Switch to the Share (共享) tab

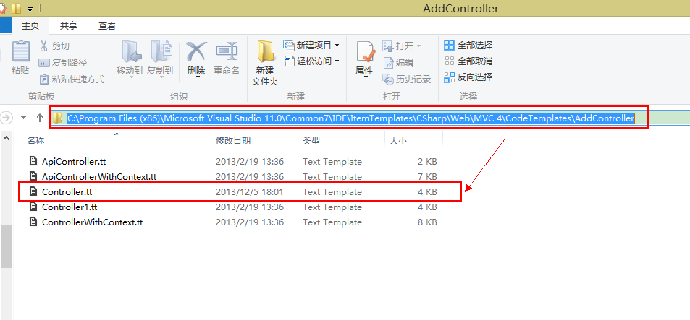tap(69, 26)
